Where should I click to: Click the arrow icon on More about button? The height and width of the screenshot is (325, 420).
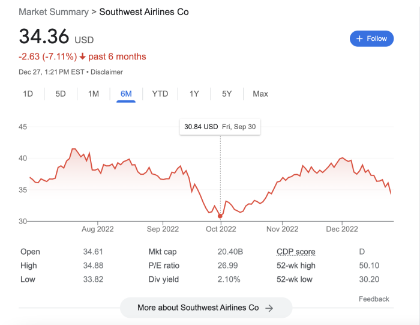(x=269, y=308)
